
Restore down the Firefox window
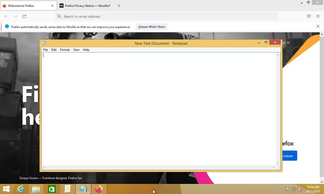click(x=308, y=3)
